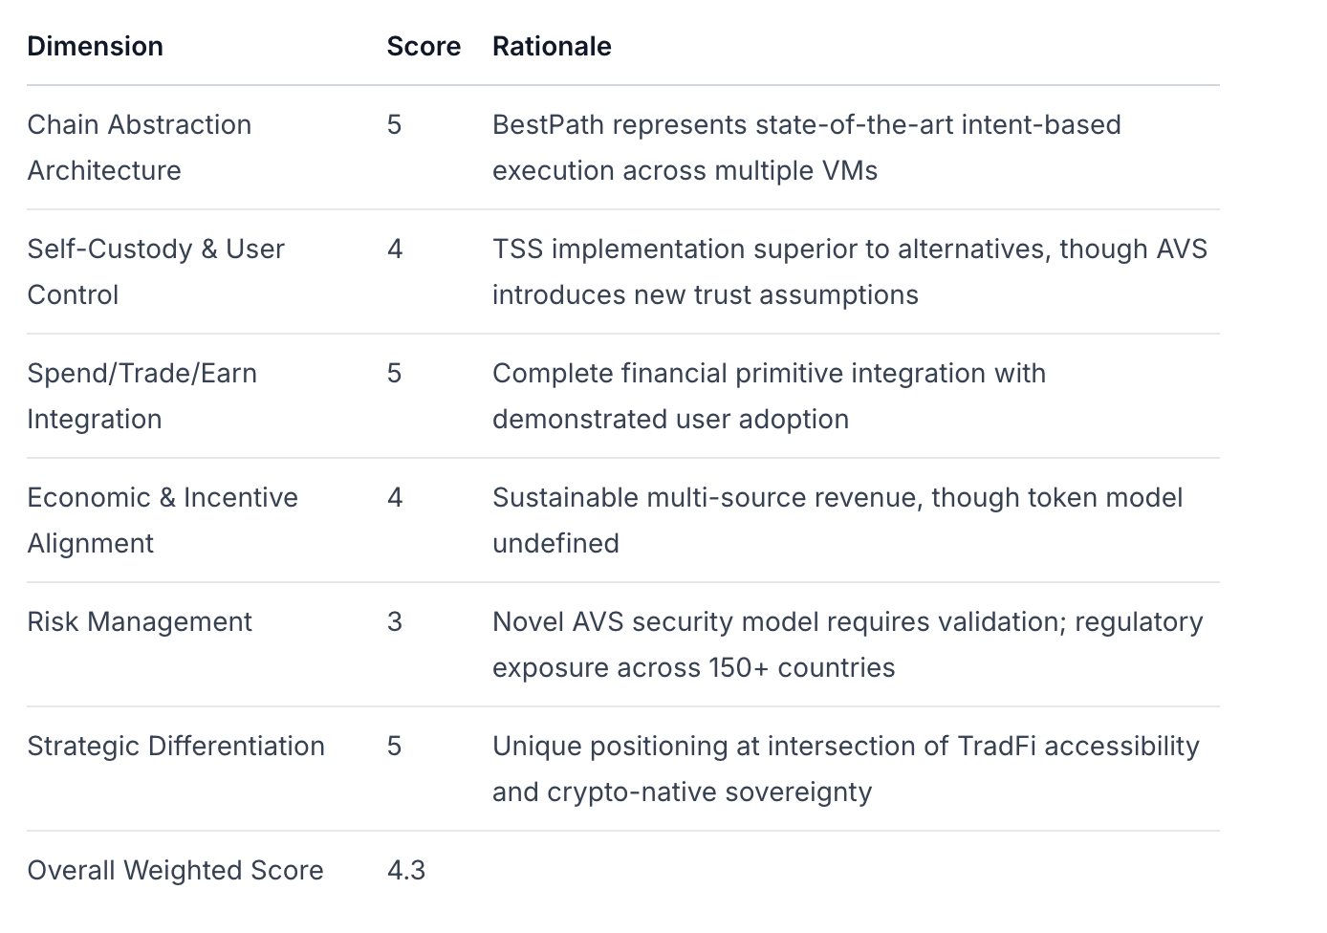Select the Chain Abstraction Architecture cell
This screenshot has height=933, width=1327.
pyautogui.click(x=139, y=147)
